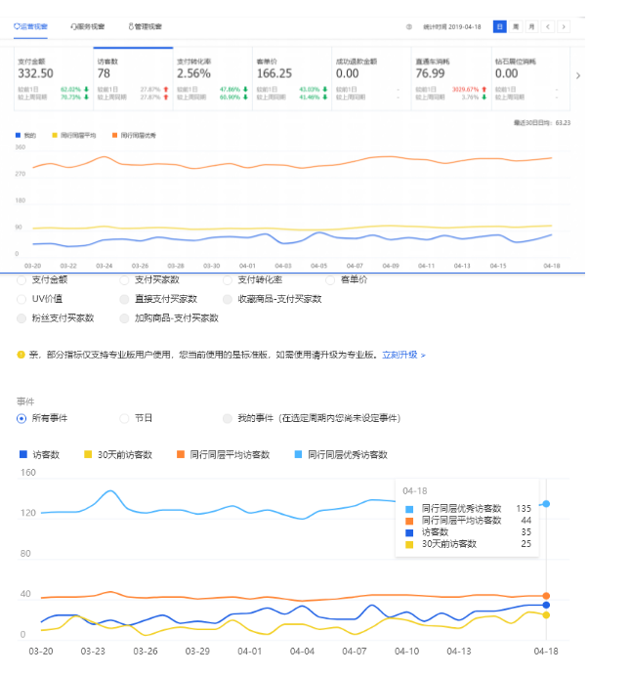This screenshot has width=632, height=675.
Task: Select the 支付金额 radio button
Action: pyautogui.click(x=21, y=280)
